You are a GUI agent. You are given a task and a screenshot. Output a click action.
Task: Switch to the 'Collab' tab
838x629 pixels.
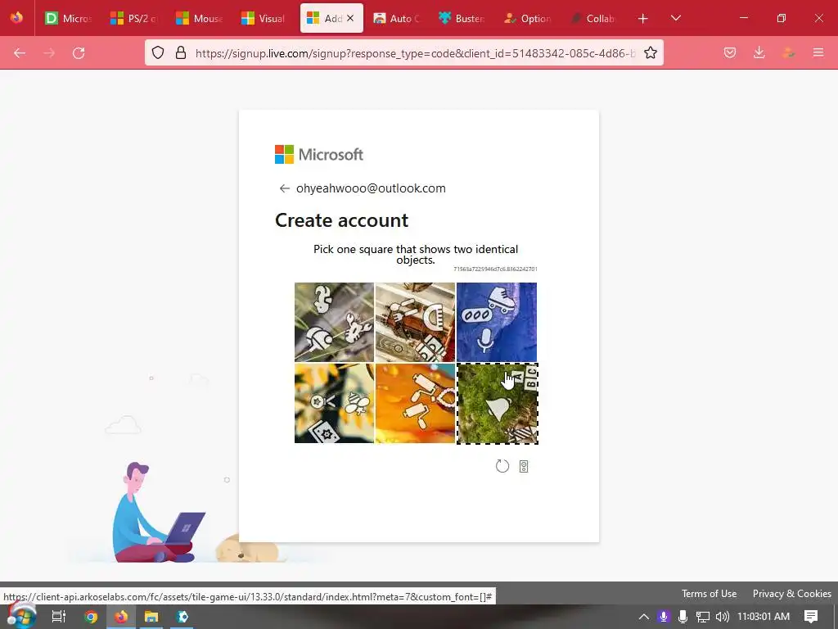[592, 18]
